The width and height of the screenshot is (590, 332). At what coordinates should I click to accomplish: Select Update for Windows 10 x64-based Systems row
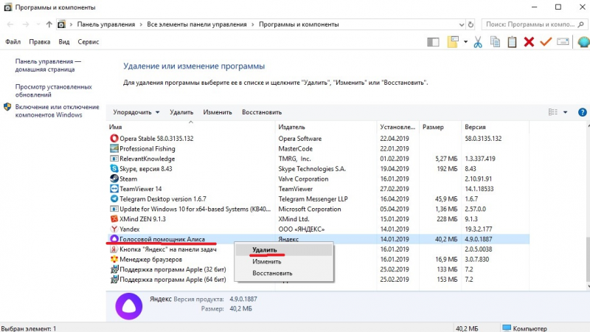(318, 209)
